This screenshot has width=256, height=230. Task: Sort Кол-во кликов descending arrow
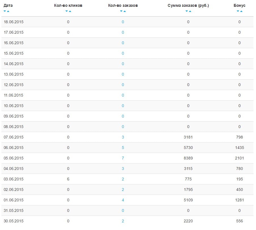(x=67, y=11)
